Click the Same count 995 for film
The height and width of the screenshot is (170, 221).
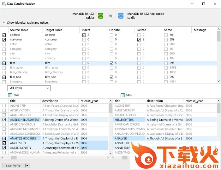(172, 63)
